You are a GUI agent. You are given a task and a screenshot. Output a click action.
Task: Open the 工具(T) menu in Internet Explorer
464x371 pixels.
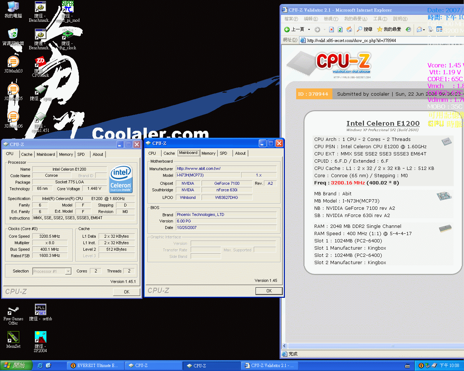pyautogui.click(x=380, y=19)
